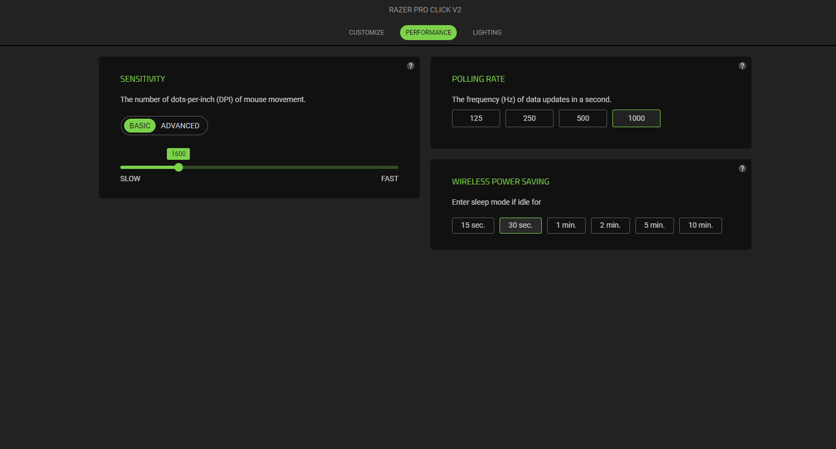Image resolution: width=836 pixels, height=449 pixels.
Task: Switch to the Customize tab
Action: point(366,33)
